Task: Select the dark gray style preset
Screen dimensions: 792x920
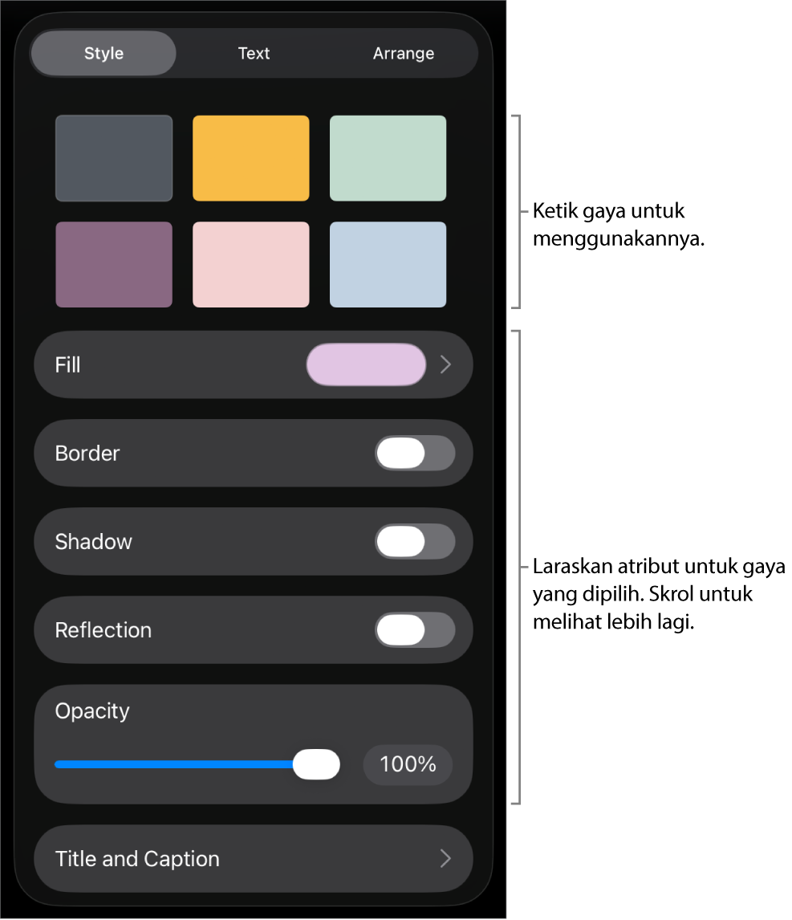Action: (113, 157)
